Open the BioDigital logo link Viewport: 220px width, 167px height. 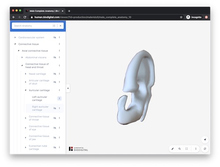tap(78, 149)
